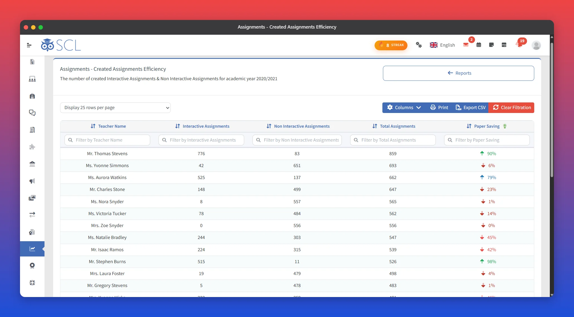Open puzzle piece sidebar icon
Screen dimensions: 574x317
pos(32,147)
